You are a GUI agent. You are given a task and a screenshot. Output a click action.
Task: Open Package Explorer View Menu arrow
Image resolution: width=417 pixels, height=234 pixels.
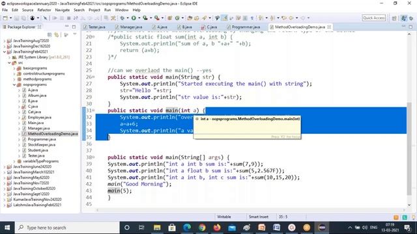[x=75, y=34]
